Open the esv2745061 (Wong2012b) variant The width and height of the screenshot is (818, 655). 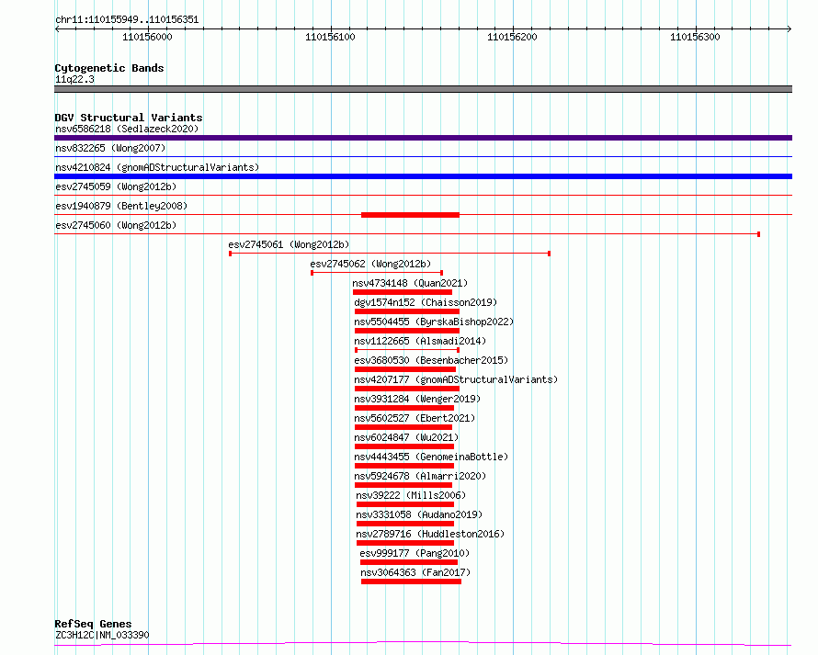point(289,244)
